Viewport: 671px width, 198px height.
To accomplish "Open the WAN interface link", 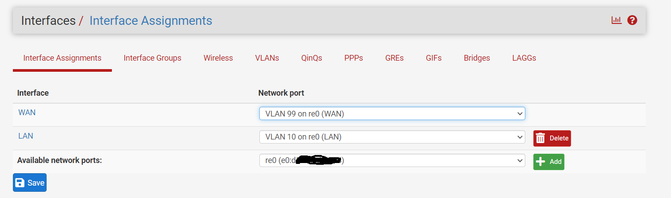I will click(x=27, y=113).
